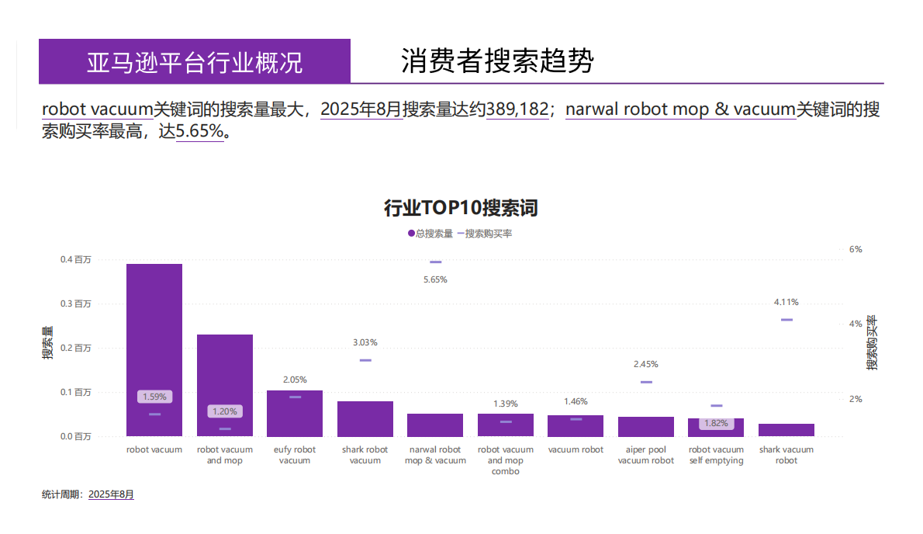
Task: Click the 行业TOP10搜索词 chart title
Action: (461, 208)
